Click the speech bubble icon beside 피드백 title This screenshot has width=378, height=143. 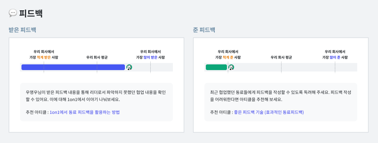pos(13,13)
